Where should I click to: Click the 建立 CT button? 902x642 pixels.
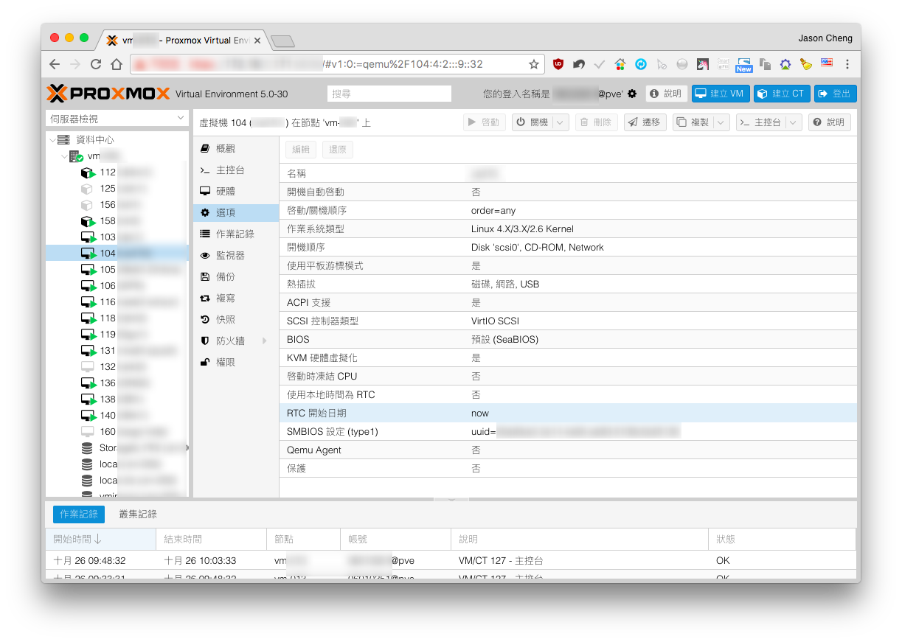[x=781, y=94]
